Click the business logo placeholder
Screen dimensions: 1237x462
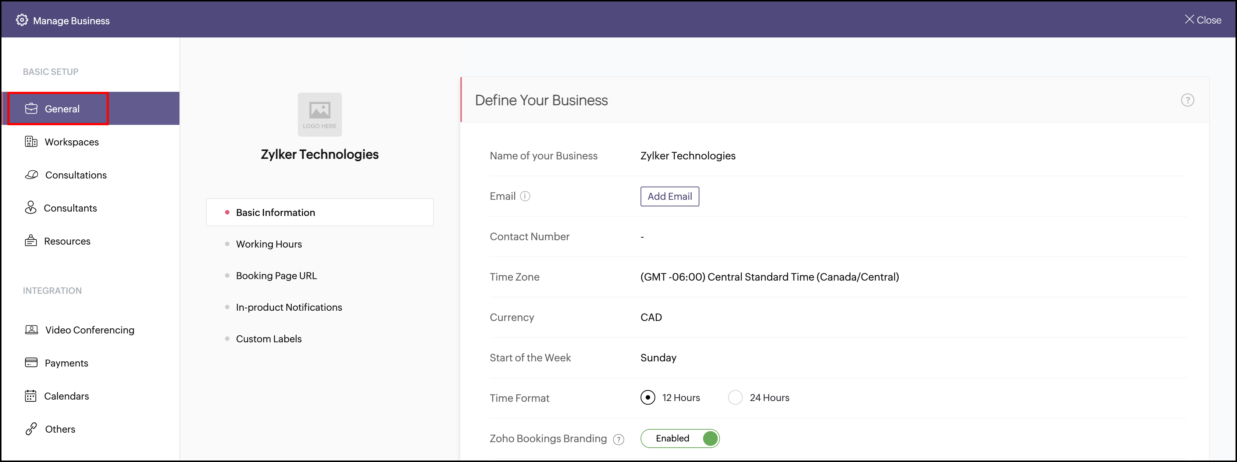(x=319, y=114)
